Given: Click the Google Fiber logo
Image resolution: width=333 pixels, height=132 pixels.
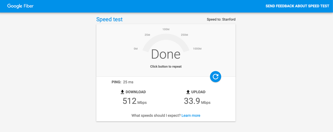Looking at the screenshot, I should click(20, 6).
